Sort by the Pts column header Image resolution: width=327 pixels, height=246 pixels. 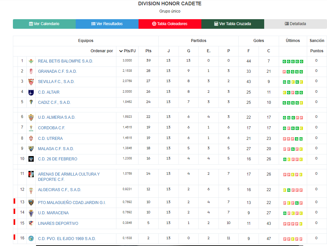(148, 51)
